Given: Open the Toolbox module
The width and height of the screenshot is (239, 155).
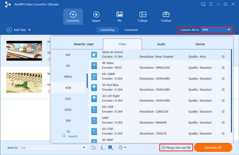Looking at the screenshot, I should coord(166,17).
